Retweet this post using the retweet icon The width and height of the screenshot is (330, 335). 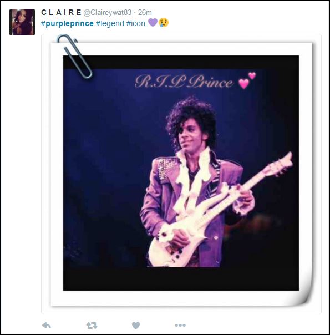(92, 326)
